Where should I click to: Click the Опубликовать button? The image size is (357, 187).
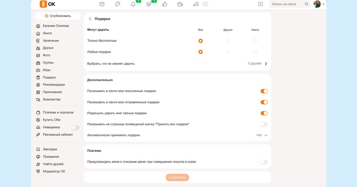click(58, 16)
